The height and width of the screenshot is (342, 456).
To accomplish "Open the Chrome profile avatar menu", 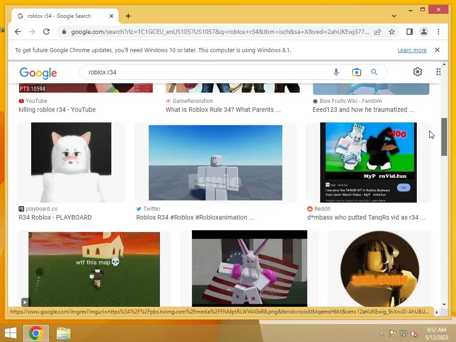I will click(424, 32).
